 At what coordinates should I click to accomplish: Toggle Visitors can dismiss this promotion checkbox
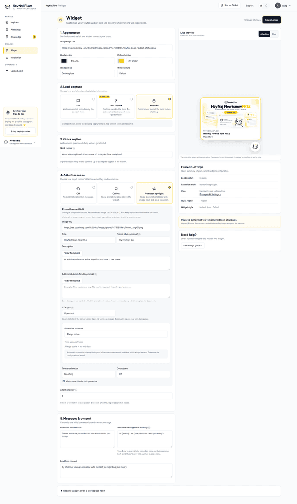[64, 381]
